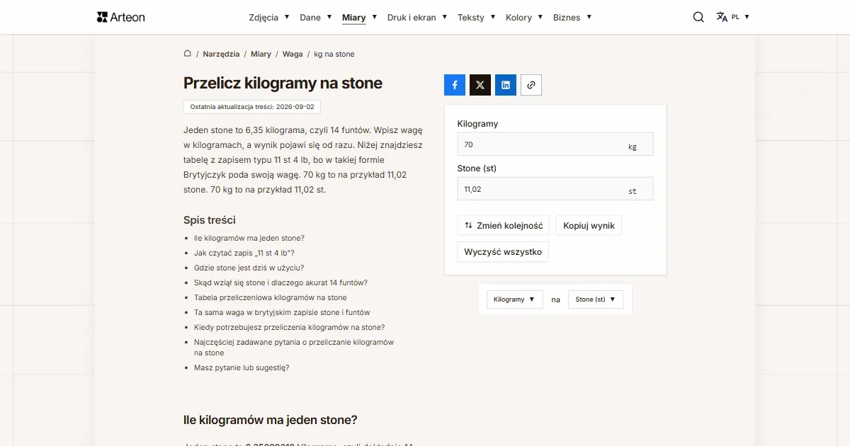Image resolution: width=850 pixels, height=446 pixels.
Task: Click the Wyczyść wszystko button
Action: pyautogui.click(x=503, y=252)
